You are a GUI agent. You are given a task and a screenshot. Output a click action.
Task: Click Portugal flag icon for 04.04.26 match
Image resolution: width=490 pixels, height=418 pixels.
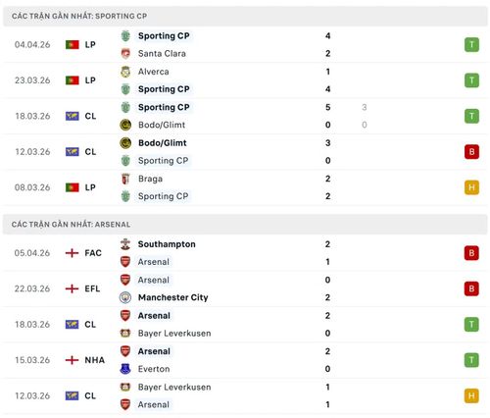click(x=73, y=44)
